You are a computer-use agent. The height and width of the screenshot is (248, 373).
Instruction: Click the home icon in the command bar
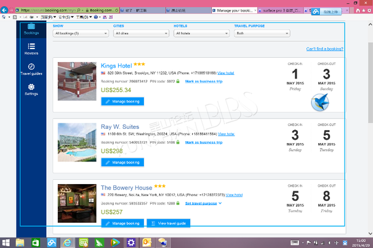pos(4,17)
